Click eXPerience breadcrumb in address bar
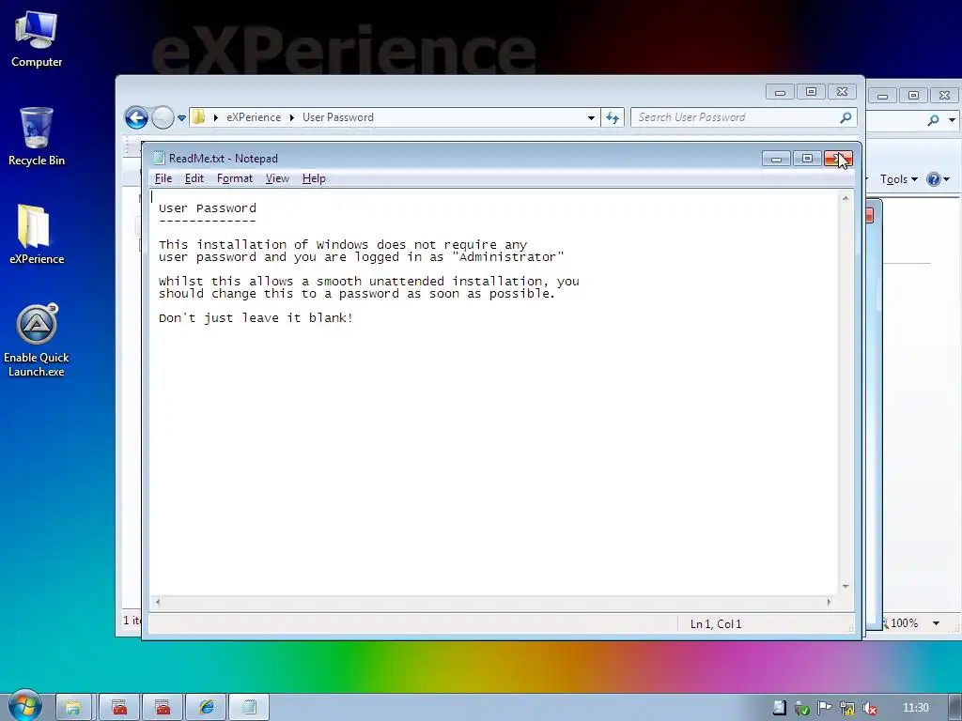Viewport: 962px width, 721px height. [254, 117]
